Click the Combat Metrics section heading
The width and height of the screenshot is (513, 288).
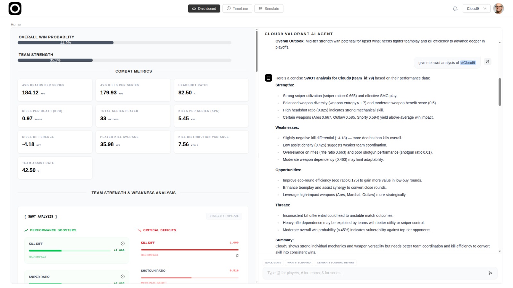(134, 71)
